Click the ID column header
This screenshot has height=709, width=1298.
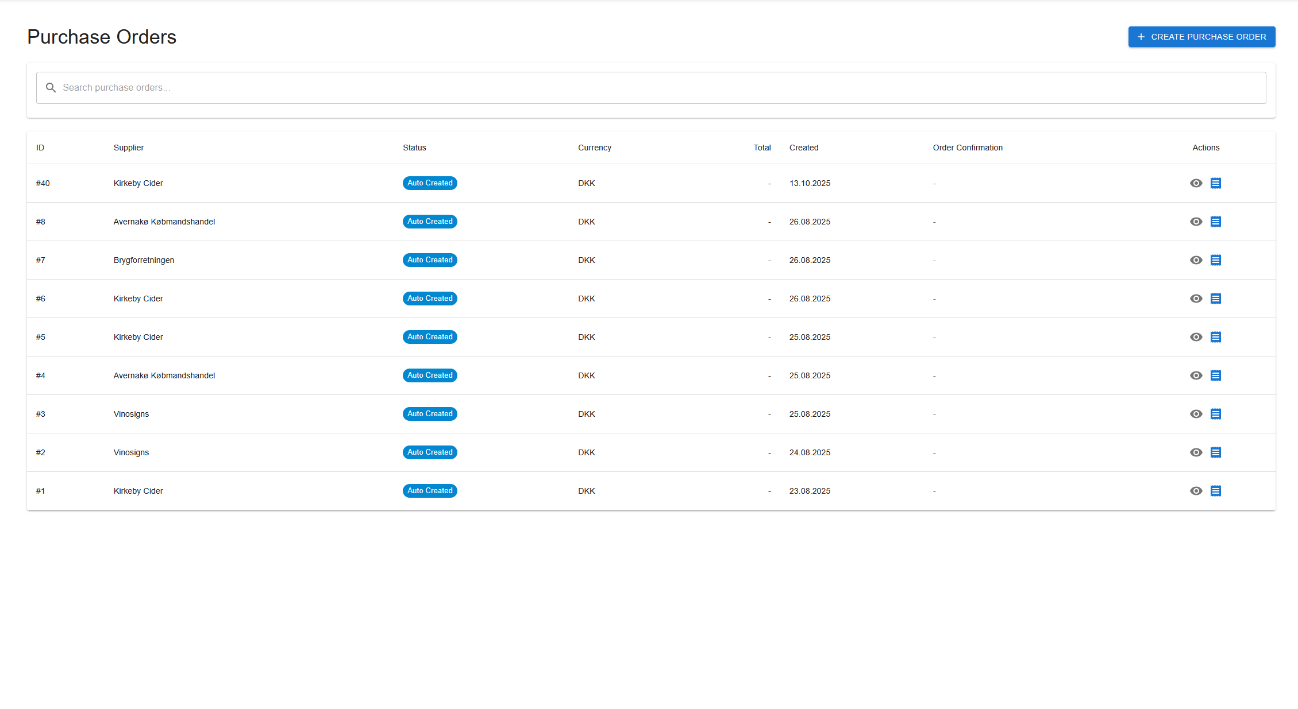click(x=40, y=148)
